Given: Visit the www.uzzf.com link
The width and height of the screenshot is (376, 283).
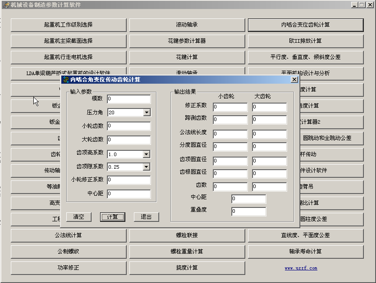Looking at the screenshot, I should pyautogui.click(x=301, y=268).
